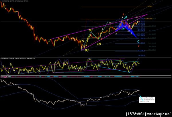Click the cyan B wave label
172x117 pixels.
(x=126, y=17)
